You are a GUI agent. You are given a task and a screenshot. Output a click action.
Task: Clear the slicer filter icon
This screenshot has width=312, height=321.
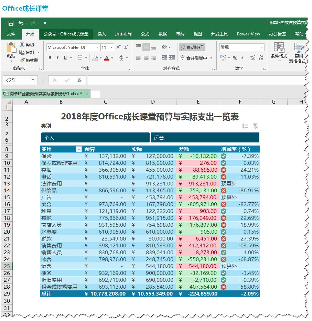point(256,126)
